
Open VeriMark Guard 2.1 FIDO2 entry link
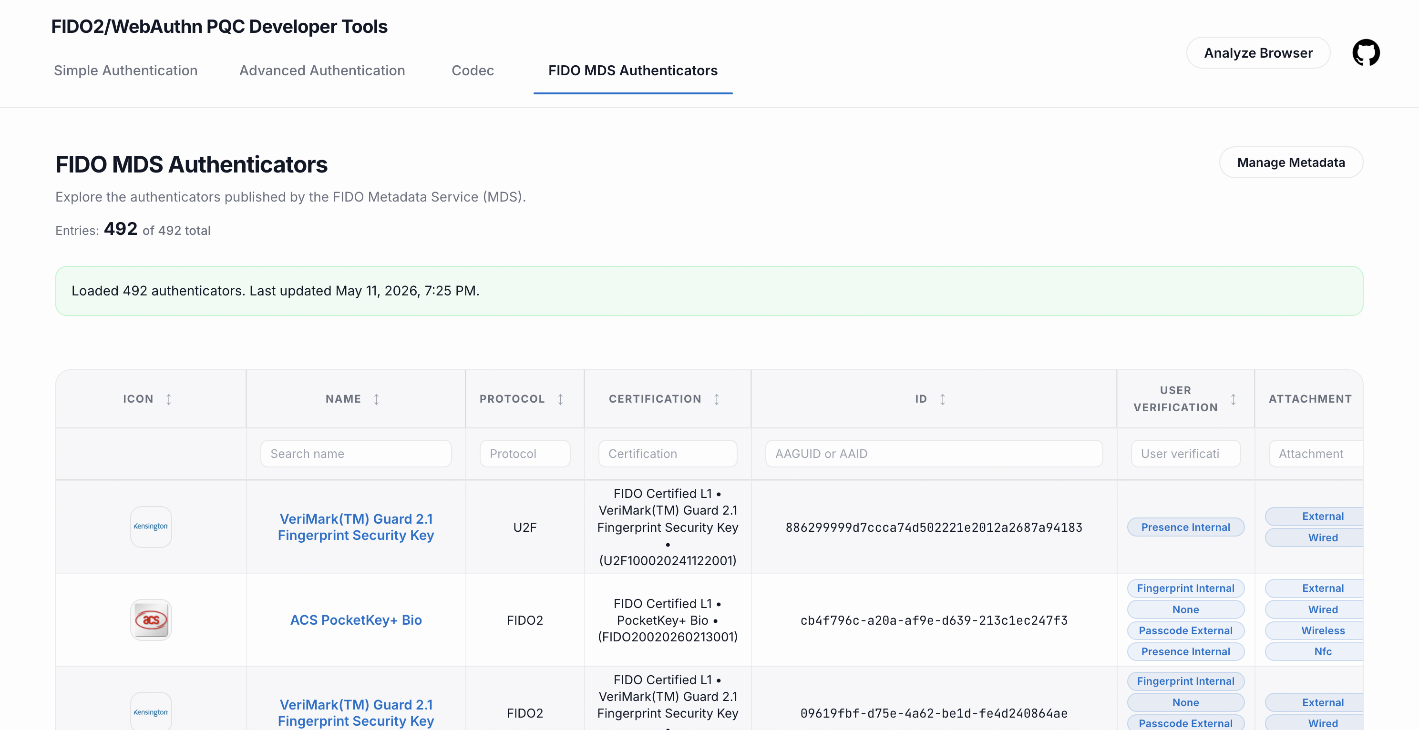(x=356, y=713)
